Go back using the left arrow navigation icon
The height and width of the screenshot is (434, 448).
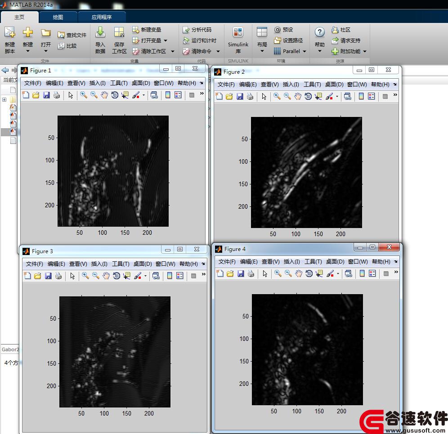[x=5, y=70]
